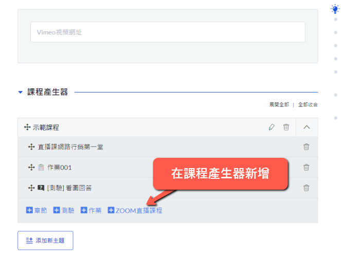Delete 直播課網路行銷第一堂 with trash icon
Viewport: 341px width, 259px height.
[x=306, y=147]
